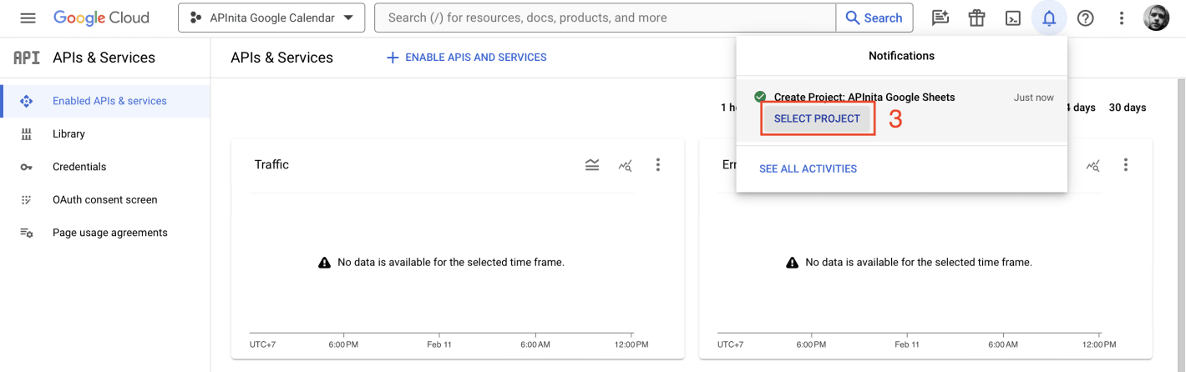The image size is (1186, 372).
Task: Click ENABLE APIS AND SERVICES
Action: (466, 58)
